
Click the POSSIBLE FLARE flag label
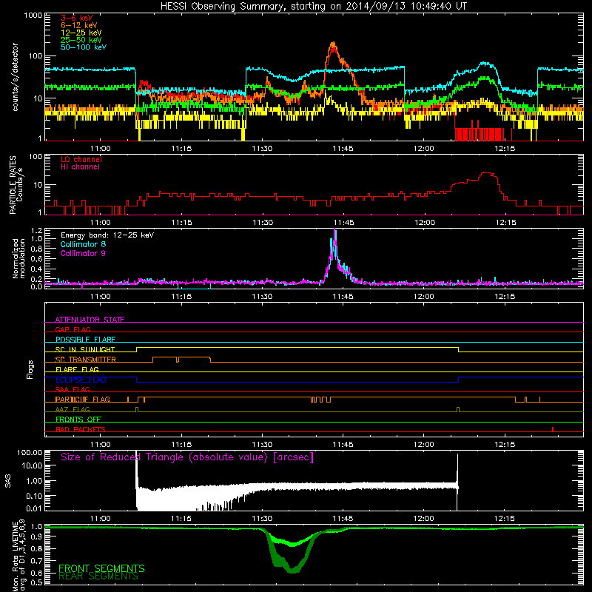click(85, 340)
